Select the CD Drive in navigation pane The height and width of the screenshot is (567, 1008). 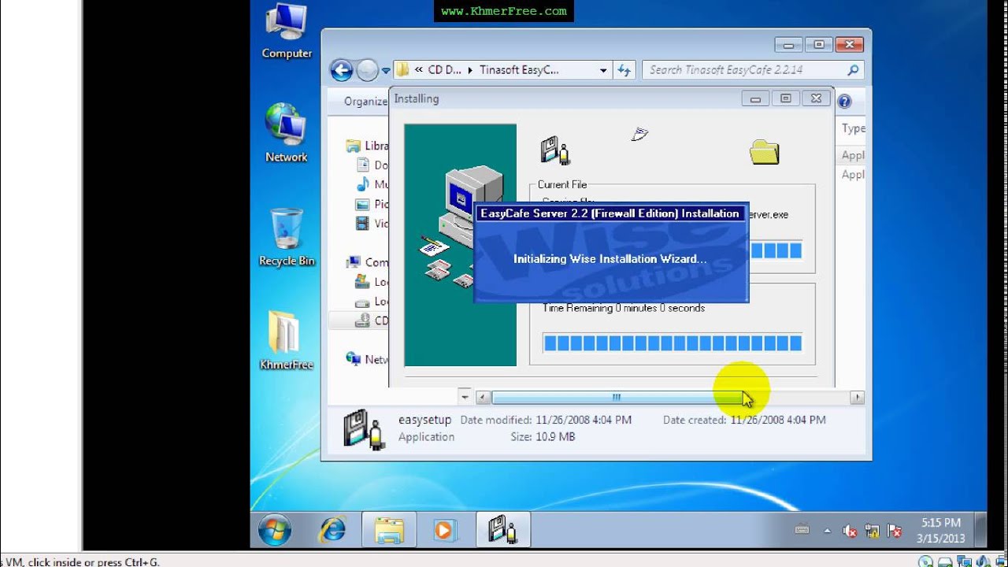372,321
